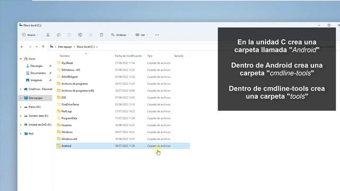340x191 pixels.
Task: Go up one folder level arrow
Action: [x=43, y=47]
